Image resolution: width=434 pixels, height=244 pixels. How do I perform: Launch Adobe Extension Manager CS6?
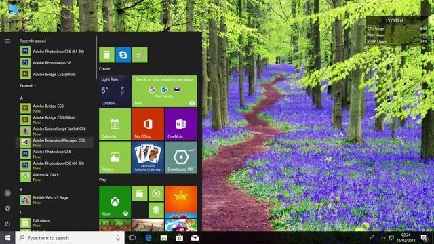(x=54, y=142)
